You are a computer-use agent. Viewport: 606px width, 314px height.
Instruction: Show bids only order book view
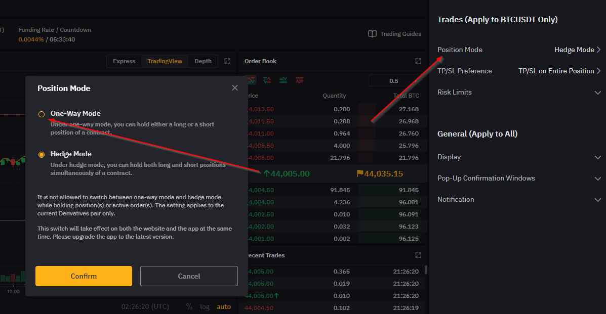(x=284, y=80)
